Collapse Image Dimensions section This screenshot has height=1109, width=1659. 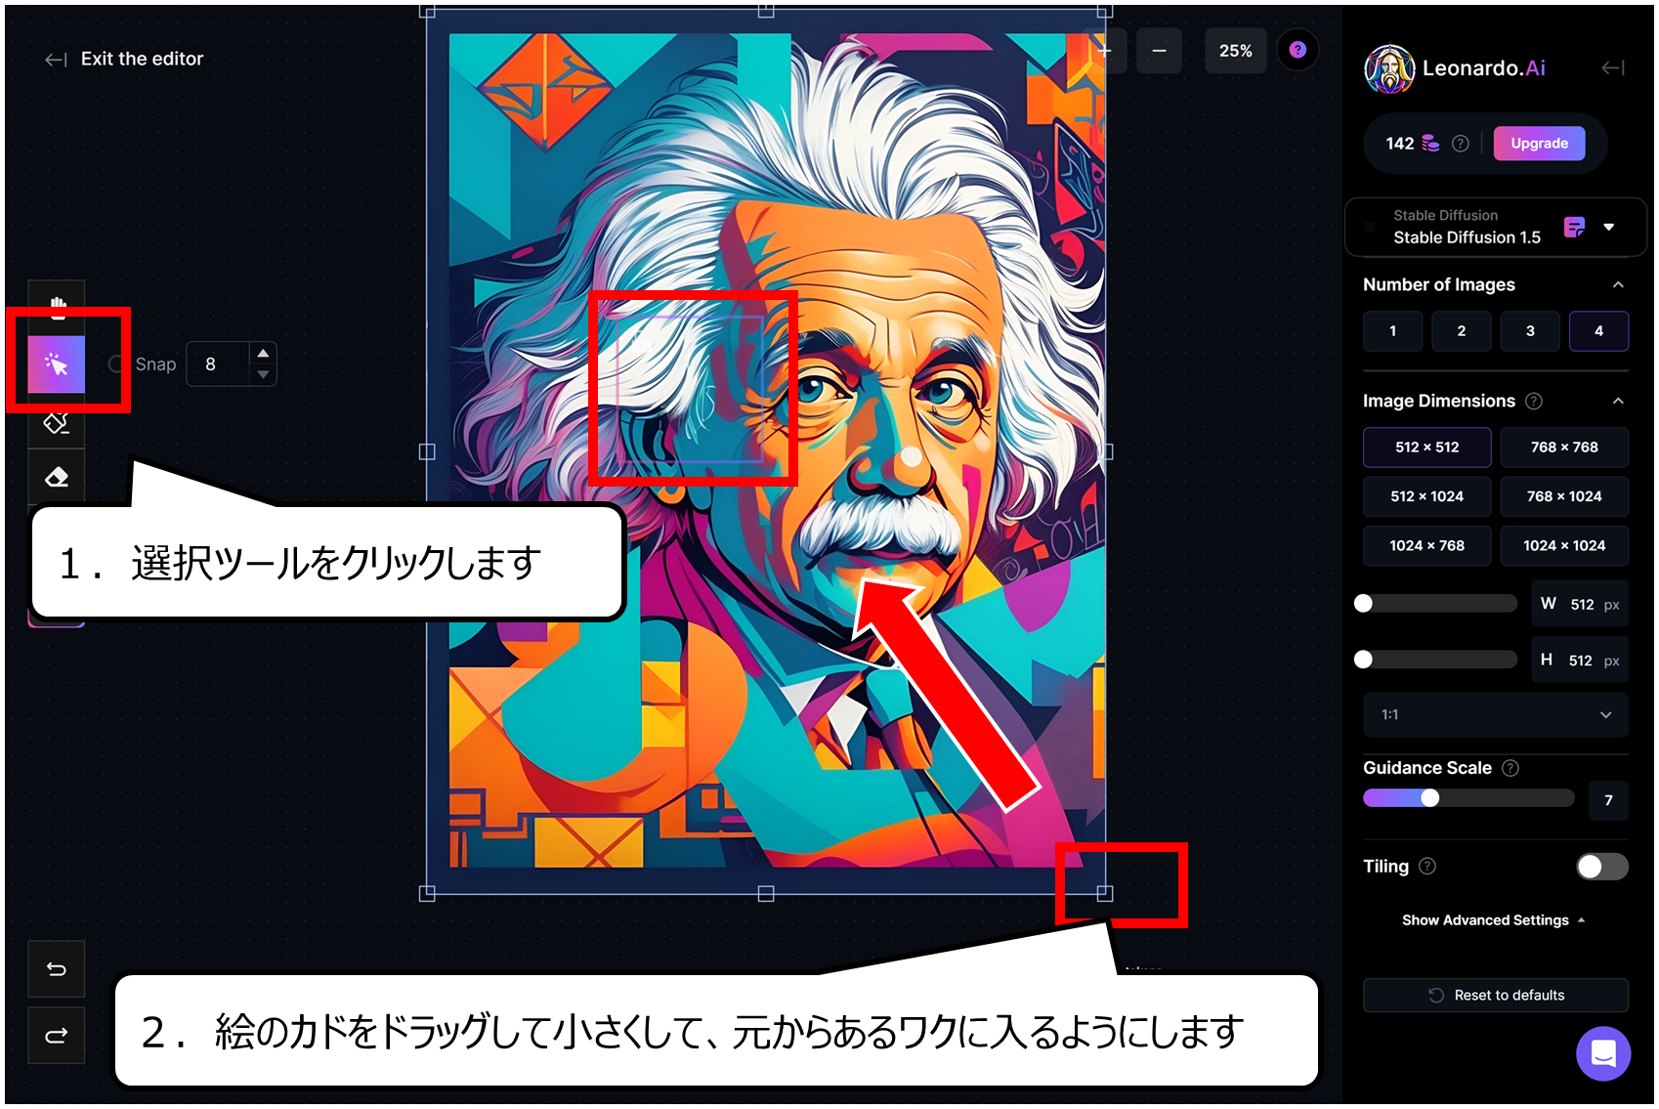(x=1618, y=401)
